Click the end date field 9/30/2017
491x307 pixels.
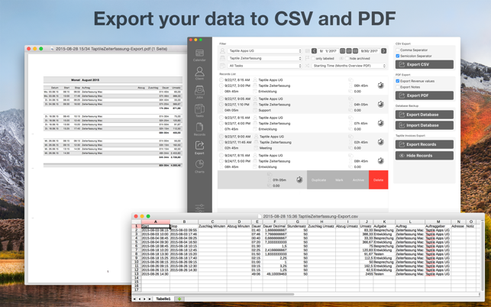(369, 50)
